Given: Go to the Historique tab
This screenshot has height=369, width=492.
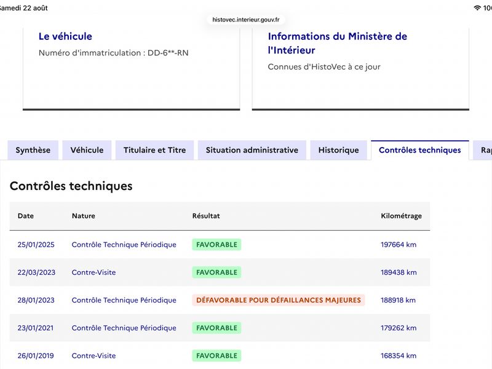Looking at the screenshot, I should pyautogui.click(x=339, y=150).
